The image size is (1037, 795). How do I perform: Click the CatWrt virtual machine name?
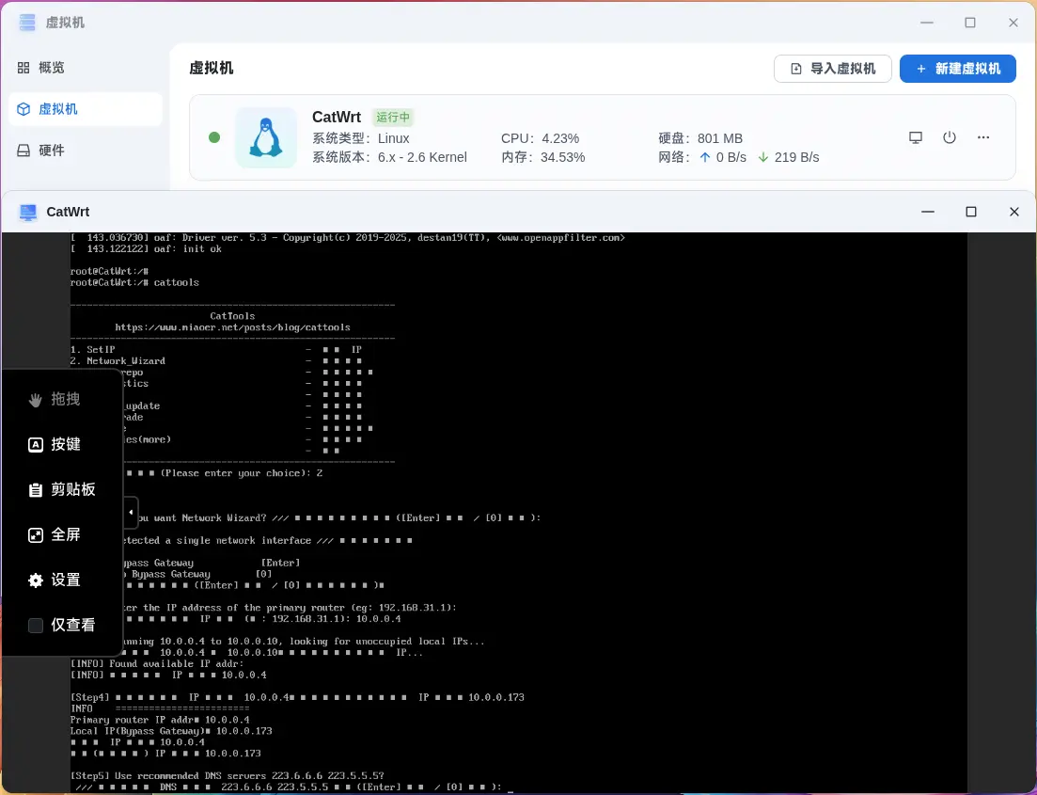(337, 118)
